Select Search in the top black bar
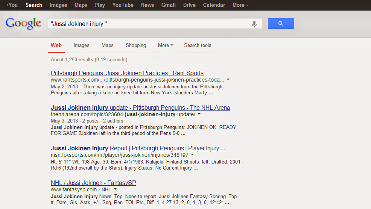371x209 pixels. (34, 5)
